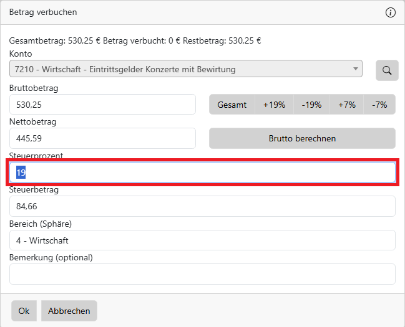Focus the Bruttobetrag input field

(102, 105)
